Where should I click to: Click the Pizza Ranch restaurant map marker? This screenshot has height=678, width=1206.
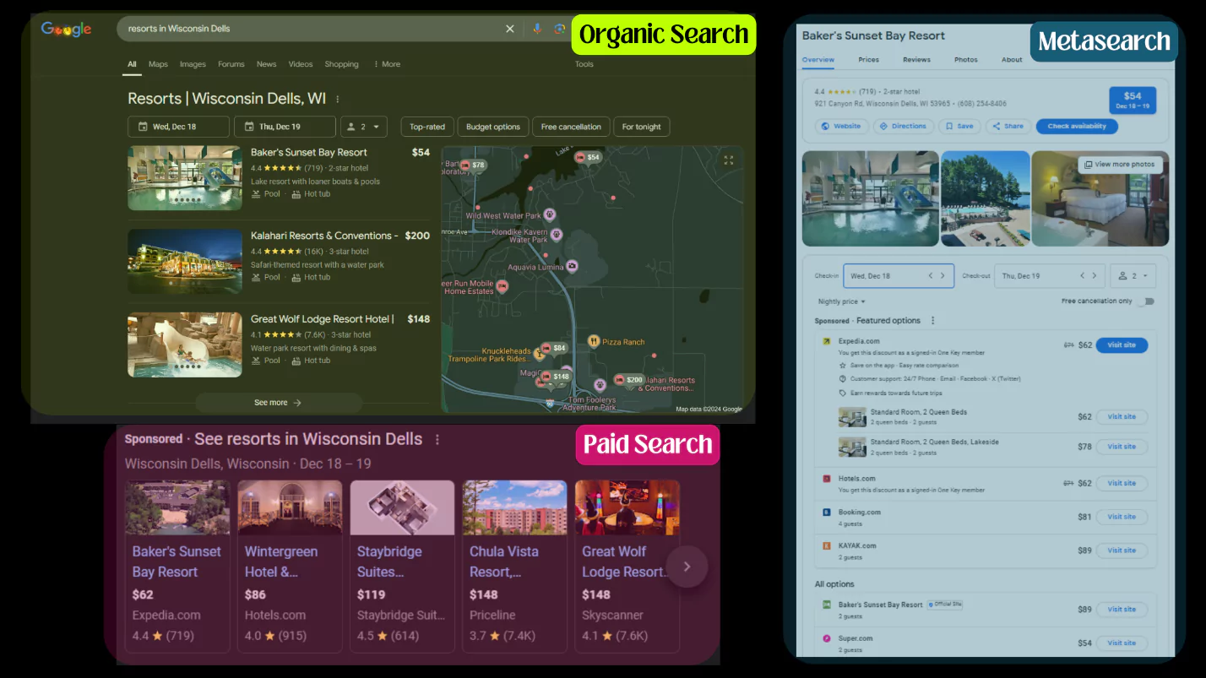[x=594, y=341]
